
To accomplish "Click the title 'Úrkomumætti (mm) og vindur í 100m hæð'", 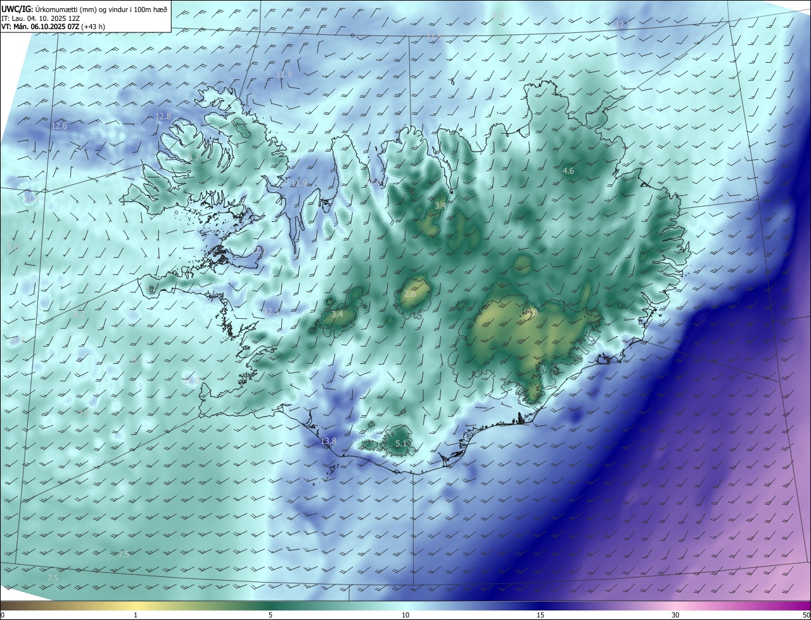I will click(x=101, y=9).
